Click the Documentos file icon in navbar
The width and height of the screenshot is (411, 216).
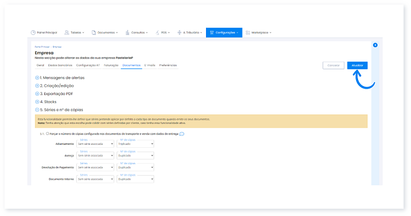[x=95, y=32]
